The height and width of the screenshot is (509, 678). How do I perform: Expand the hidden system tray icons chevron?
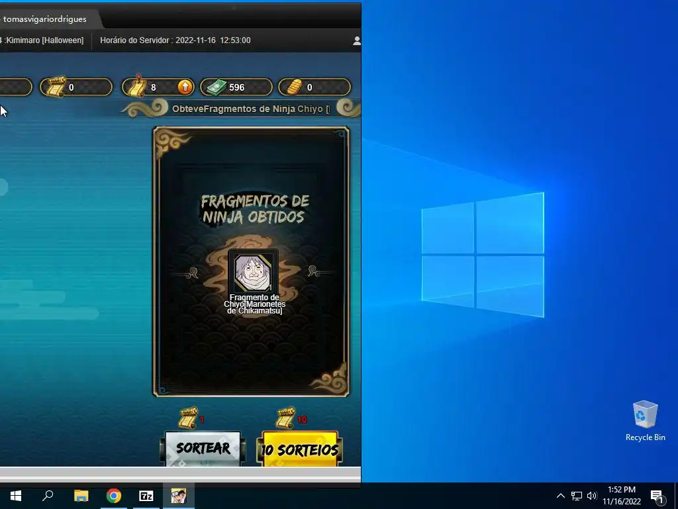pyautogui.click(x=560, y=496)
